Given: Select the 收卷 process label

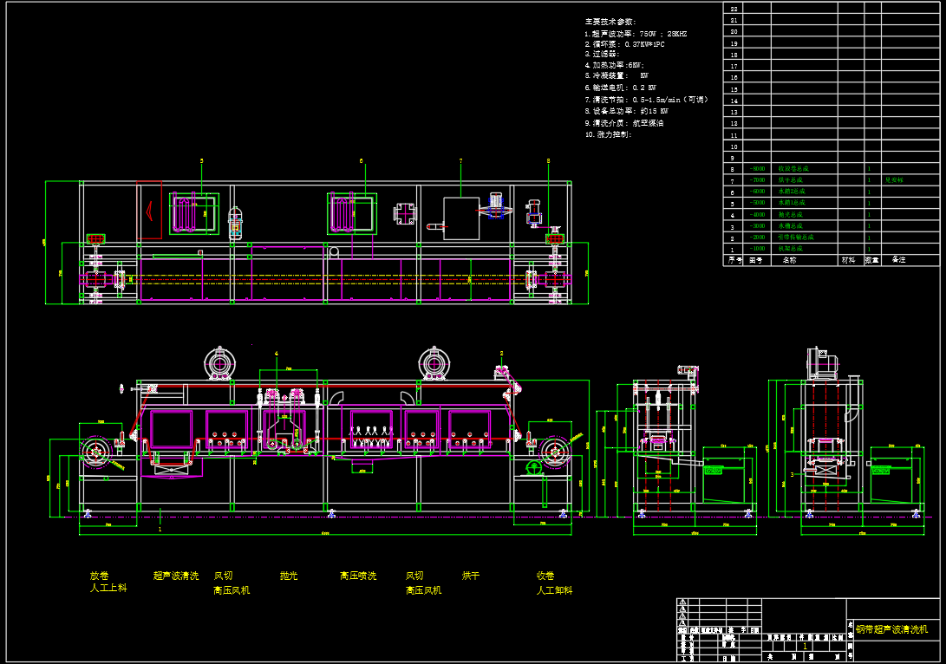Looking at the screenshot, I should [545, 576].
